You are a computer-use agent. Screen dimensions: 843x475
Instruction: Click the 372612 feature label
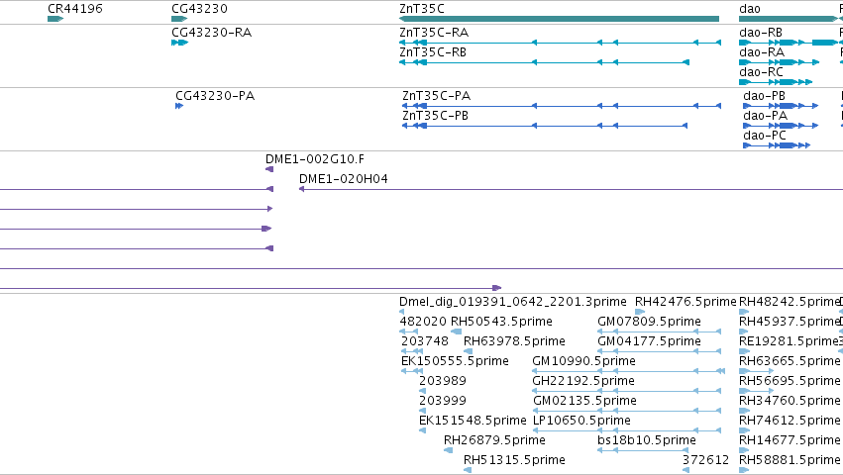[x=706, y=460]
